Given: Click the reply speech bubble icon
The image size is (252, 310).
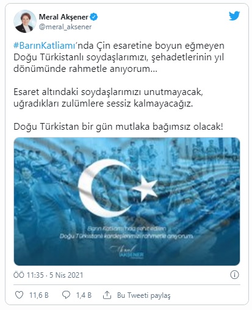Looking at the screenshot, I should coord(66,295).
